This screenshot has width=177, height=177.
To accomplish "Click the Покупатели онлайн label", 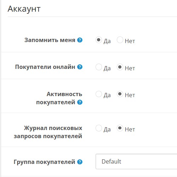I will (45, 67).
